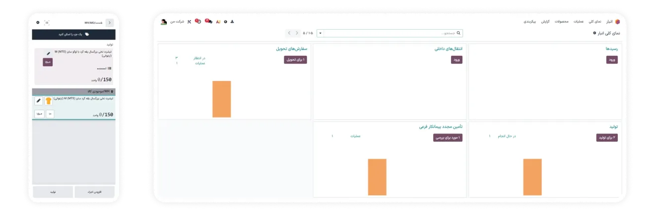
Task: Click the download icon in top bar
Action: pos(232,22)
